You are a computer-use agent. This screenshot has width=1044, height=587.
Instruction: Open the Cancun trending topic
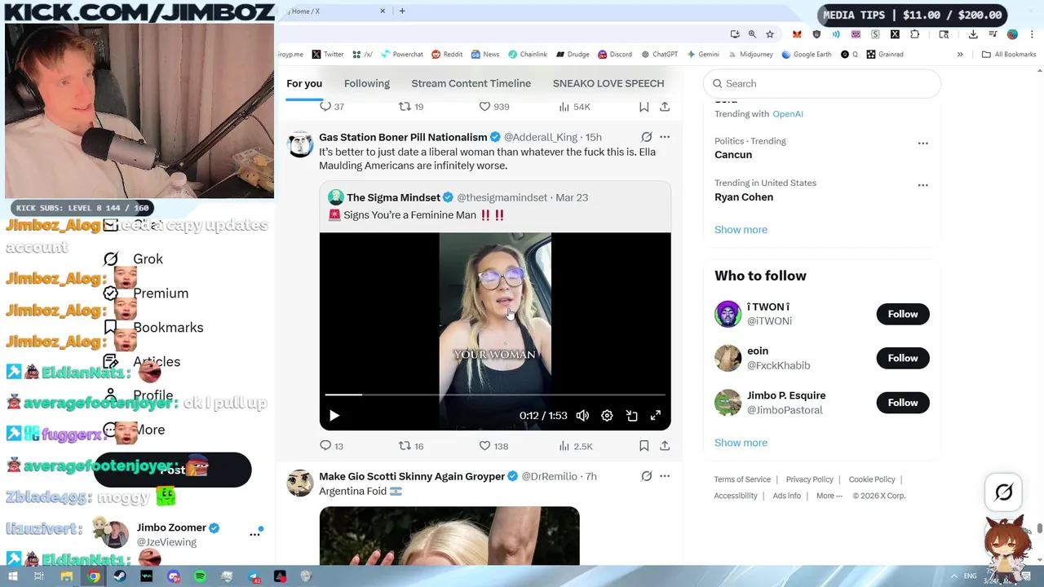click(x=733, y=155)
